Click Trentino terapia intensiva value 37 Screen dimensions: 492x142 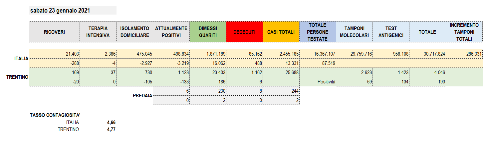(x=98, y=72)
